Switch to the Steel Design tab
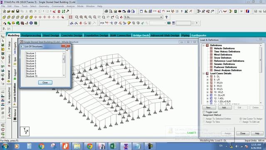The image size is (266, 150). click(51, 35)
